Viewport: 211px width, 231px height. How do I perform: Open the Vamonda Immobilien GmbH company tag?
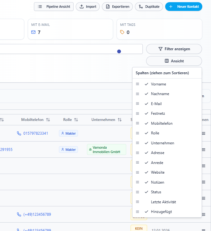[x=106, y=150]
